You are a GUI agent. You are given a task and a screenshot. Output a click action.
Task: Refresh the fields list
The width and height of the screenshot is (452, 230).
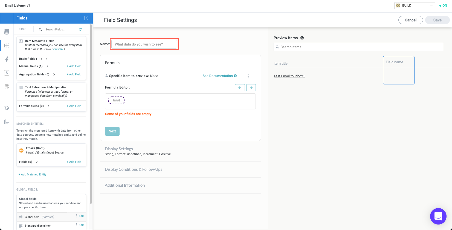click(x=80, y=29)
